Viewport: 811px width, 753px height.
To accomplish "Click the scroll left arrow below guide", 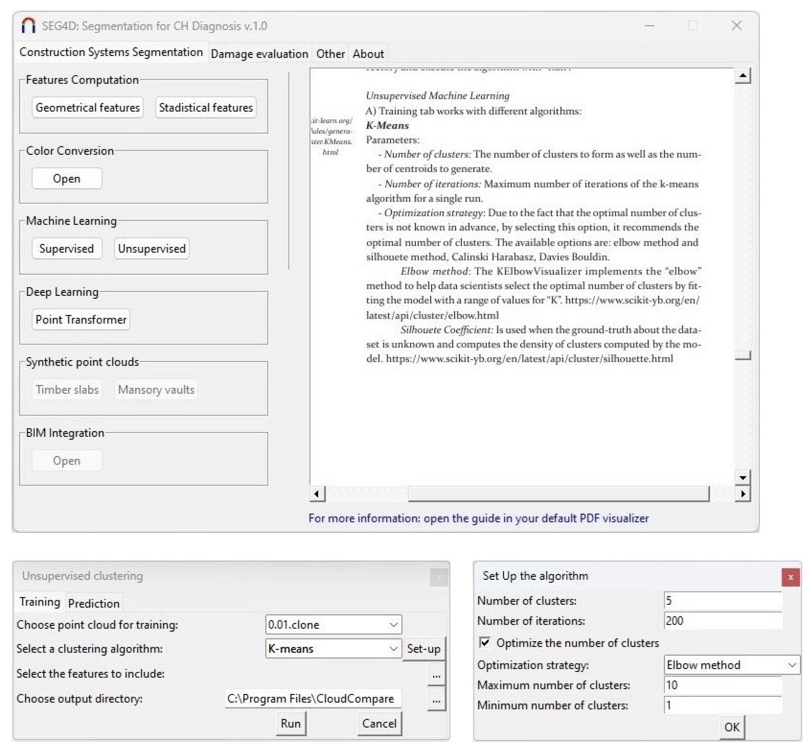I will (x=317, y=494).
